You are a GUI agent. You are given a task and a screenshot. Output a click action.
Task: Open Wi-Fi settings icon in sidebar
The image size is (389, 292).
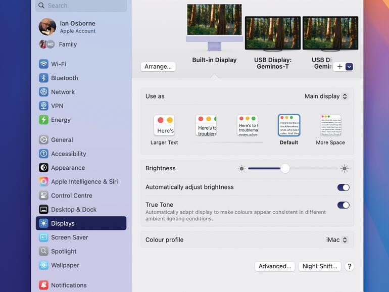coord(43,64)
